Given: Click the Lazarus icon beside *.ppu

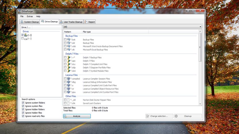Looking at the screenshot, I should click(x=69, y=92).
